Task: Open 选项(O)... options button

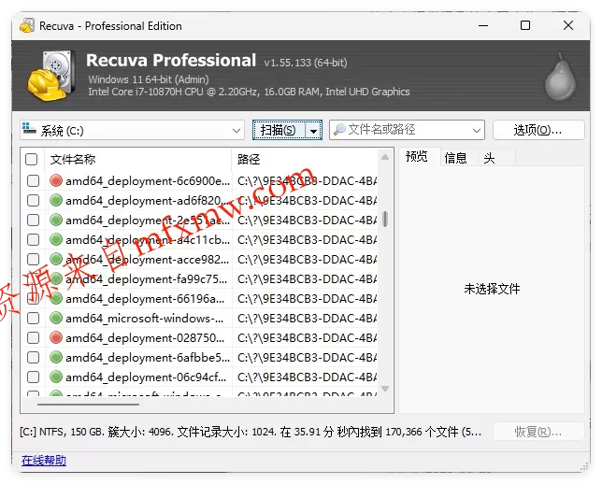Action: pos(538,130)
